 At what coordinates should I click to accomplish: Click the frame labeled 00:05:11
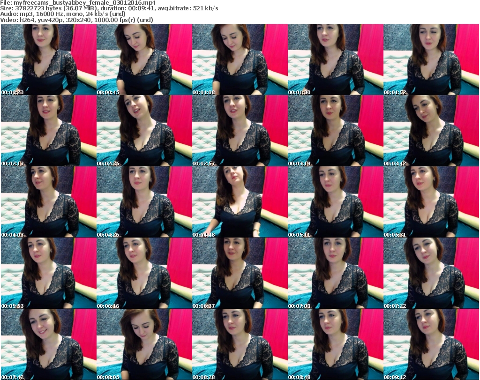pyautogui.click(x=336, y=202)
